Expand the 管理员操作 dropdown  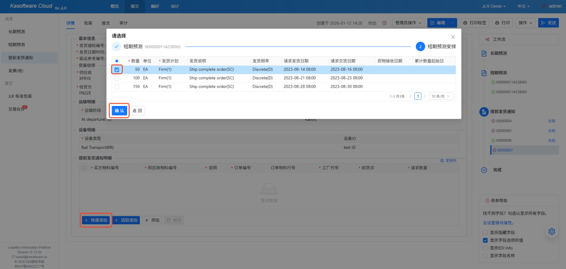[408, 23]
